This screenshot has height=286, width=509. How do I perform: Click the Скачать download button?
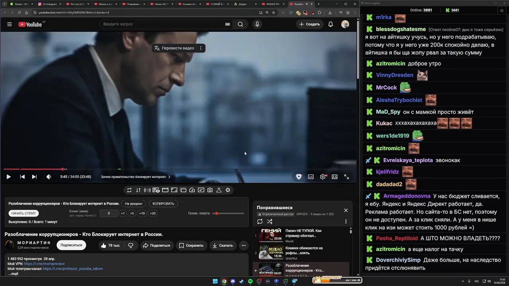(x=223, y=245)
